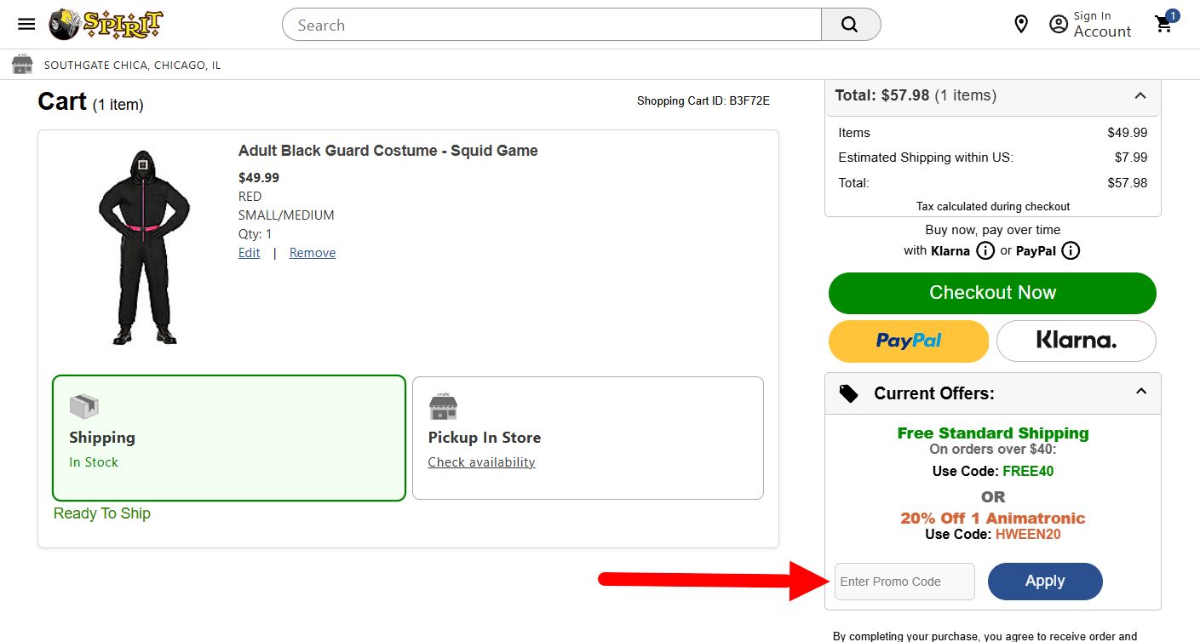Image resolution: width=1200 pixels, height=642 pixels.
Task: Click the $7.99 shipping amount
Action: [x=1131, y=158]
